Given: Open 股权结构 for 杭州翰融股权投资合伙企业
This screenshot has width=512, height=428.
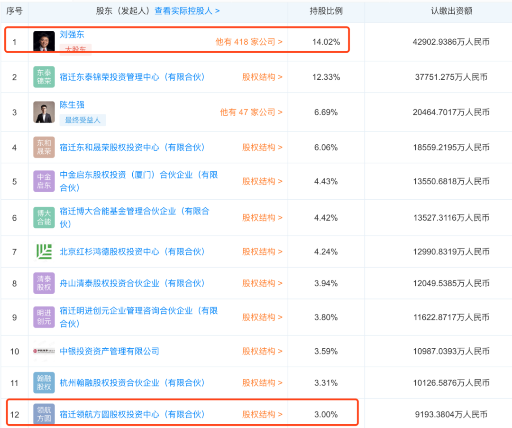Looking at the screenshot, I should [x=262, y=383].
